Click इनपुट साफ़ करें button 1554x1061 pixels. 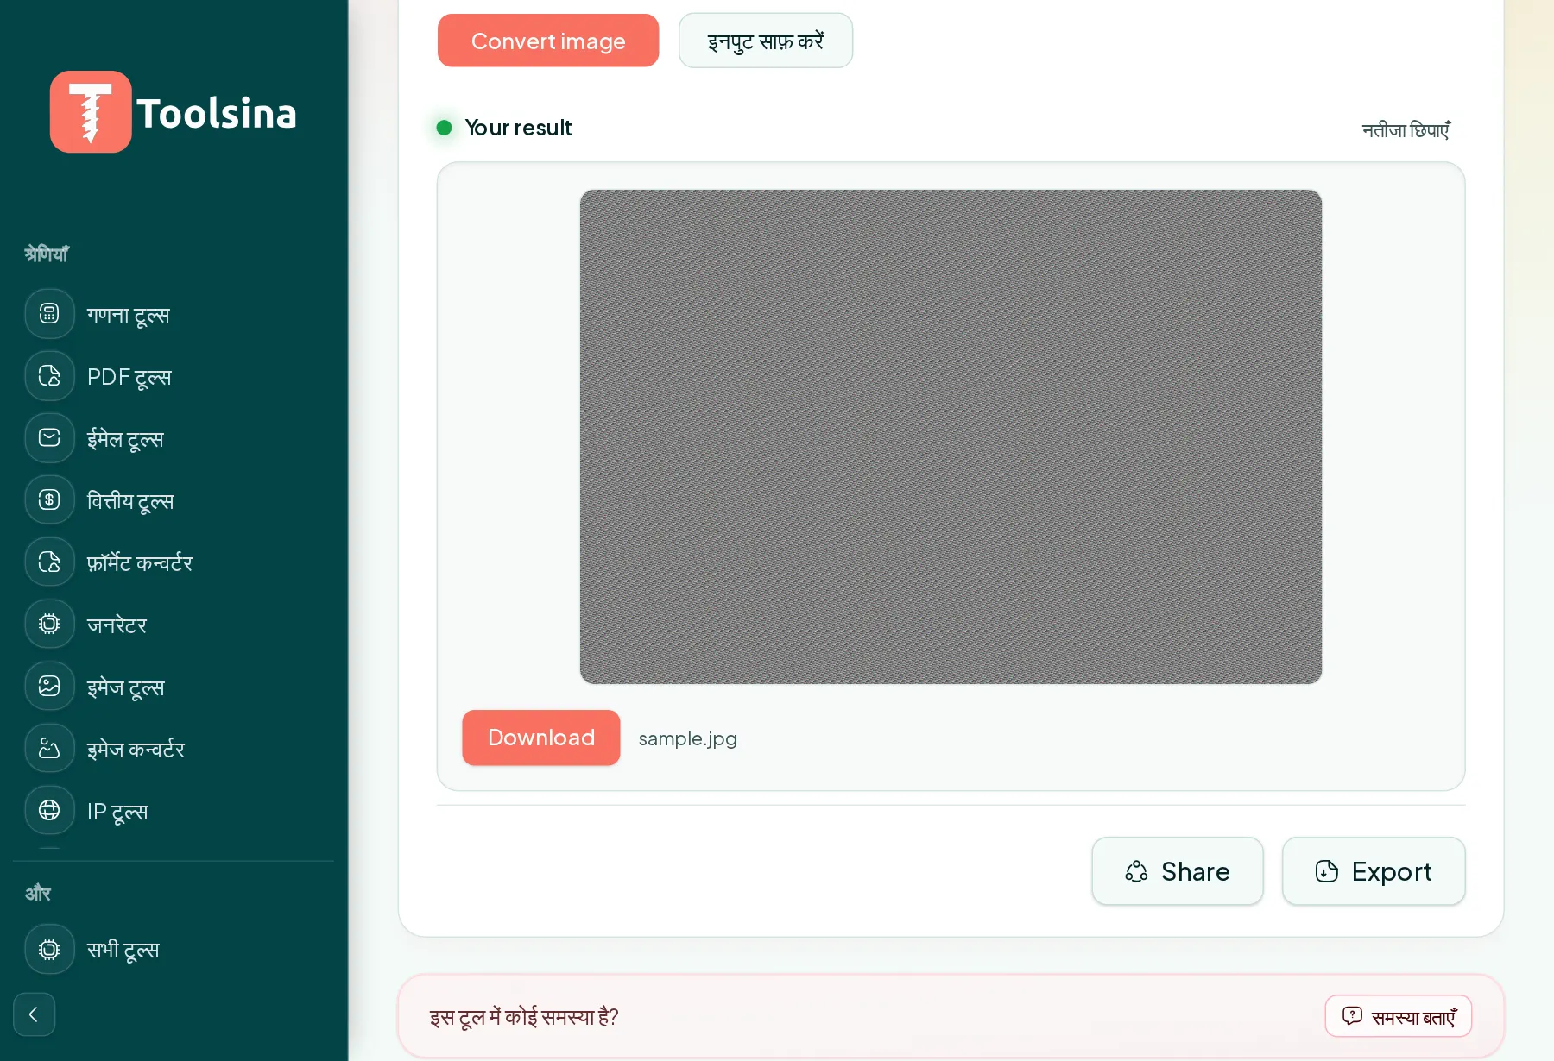coord(766,41)
